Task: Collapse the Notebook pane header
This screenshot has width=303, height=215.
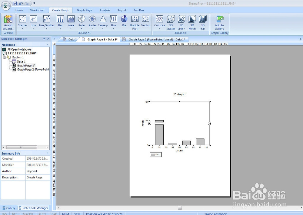Action: tap(48, 44)
